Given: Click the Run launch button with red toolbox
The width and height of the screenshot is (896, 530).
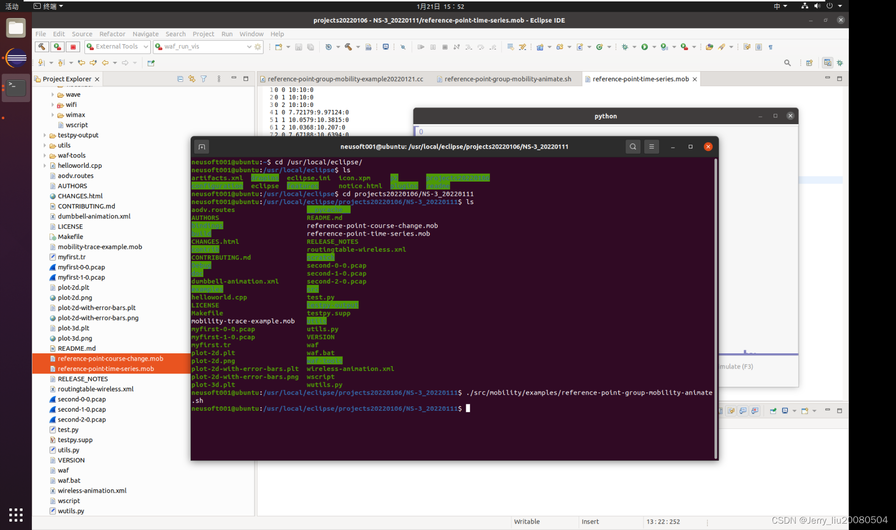Looking at the screenshot, I should pyautogui.click(x=57, y=47).
